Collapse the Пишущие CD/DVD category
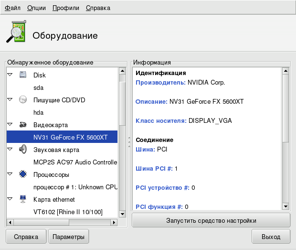Image resolution: width=296 pixels, height=250 pixels. (x=10, y=99)
